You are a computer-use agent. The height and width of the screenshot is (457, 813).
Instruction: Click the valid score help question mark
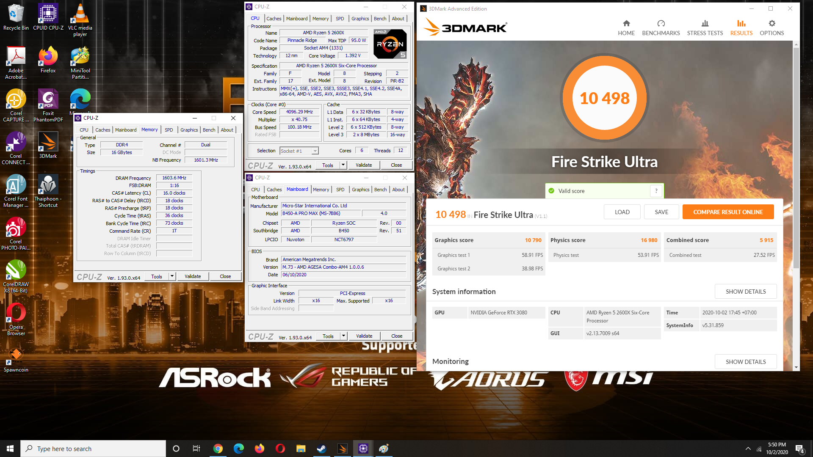click(x=656, y=191)
